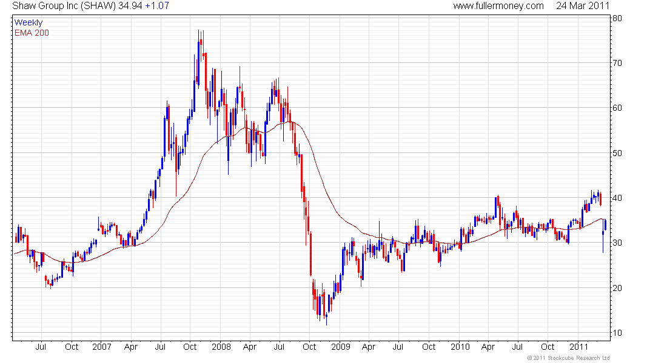Click the date 24 Mar 2011
Viewport: 667px width, 363px height.
[x=583, y=6]
